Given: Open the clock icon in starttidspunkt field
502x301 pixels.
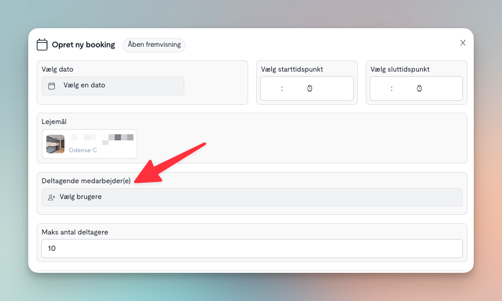Looking at the screenshot, I should pos(310,88).
